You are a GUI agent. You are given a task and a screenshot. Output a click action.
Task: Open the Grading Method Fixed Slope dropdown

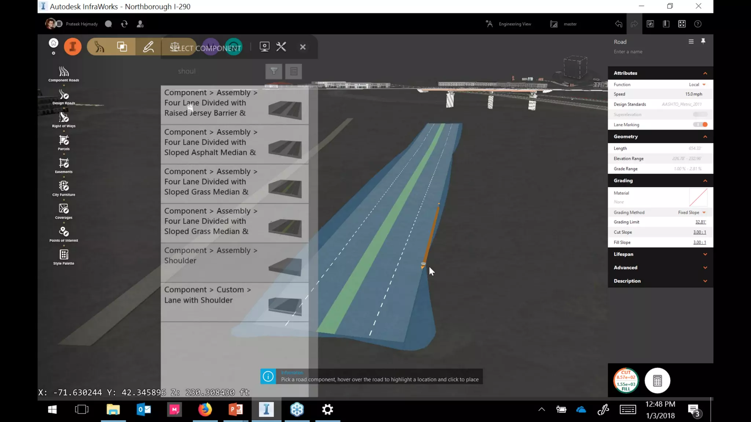pos(692,212)
